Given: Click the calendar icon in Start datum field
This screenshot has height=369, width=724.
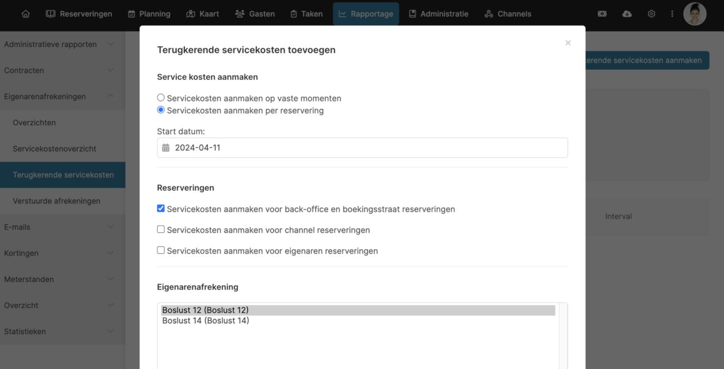Looking at the screenshot, I should (x=166, y=148).
